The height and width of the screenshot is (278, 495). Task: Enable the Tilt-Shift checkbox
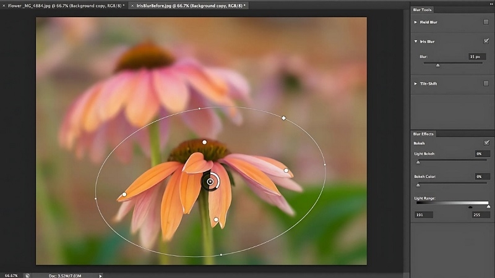click(486, 83)
